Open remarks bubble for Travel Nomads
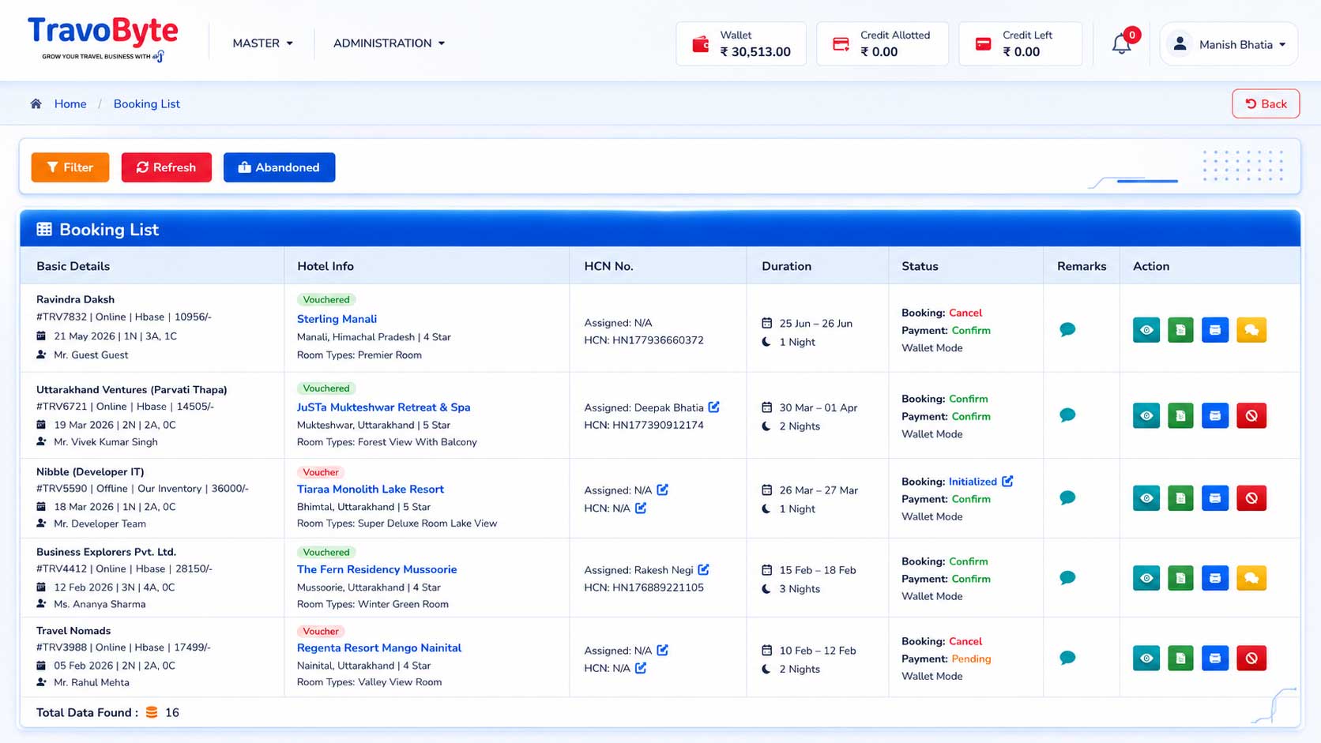1321x743 pixels. pyautogui.click(x=1067, y=657)
